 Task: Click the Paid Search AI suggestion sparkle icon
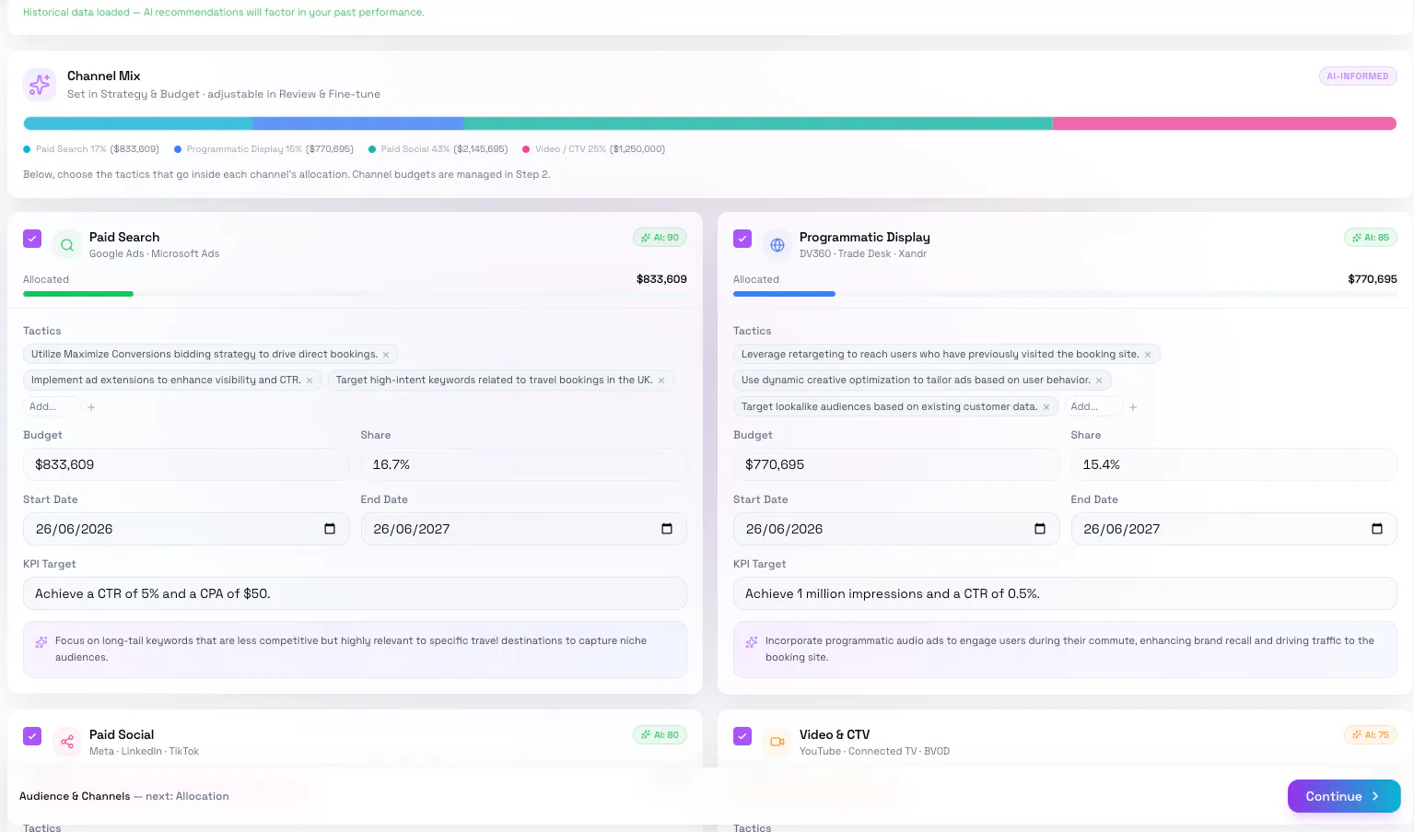[41, 642]
